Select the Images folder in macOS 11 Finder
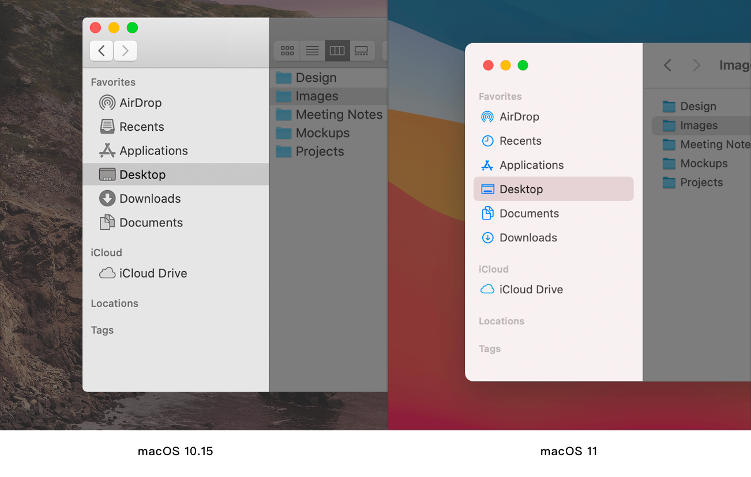 (x=701, y=125)
